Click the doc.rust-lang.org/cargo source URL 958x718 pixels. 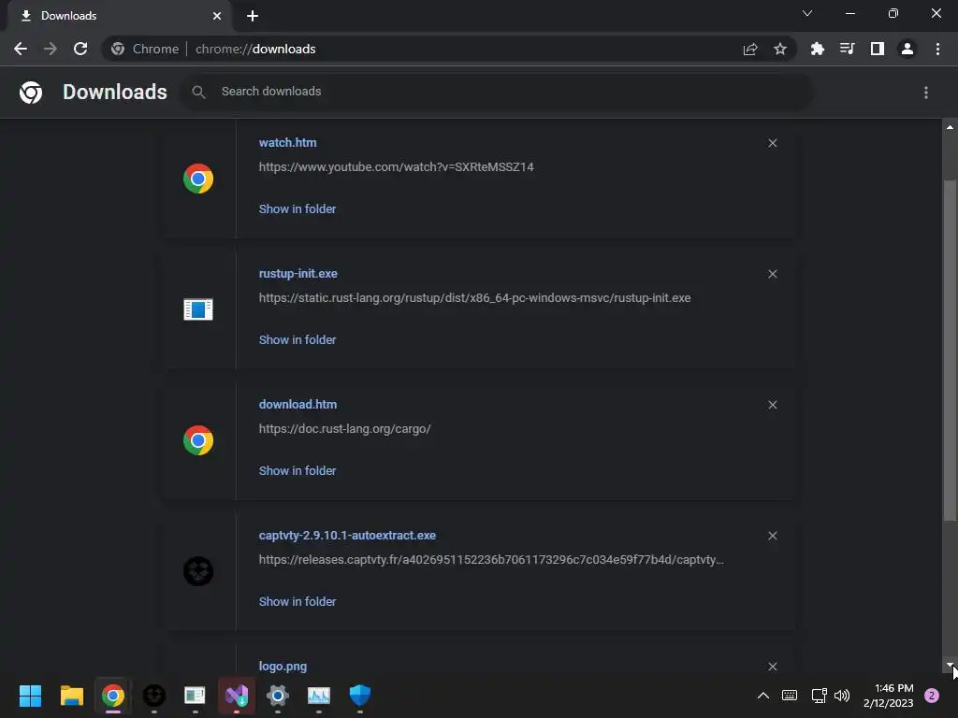pos(344,429)
